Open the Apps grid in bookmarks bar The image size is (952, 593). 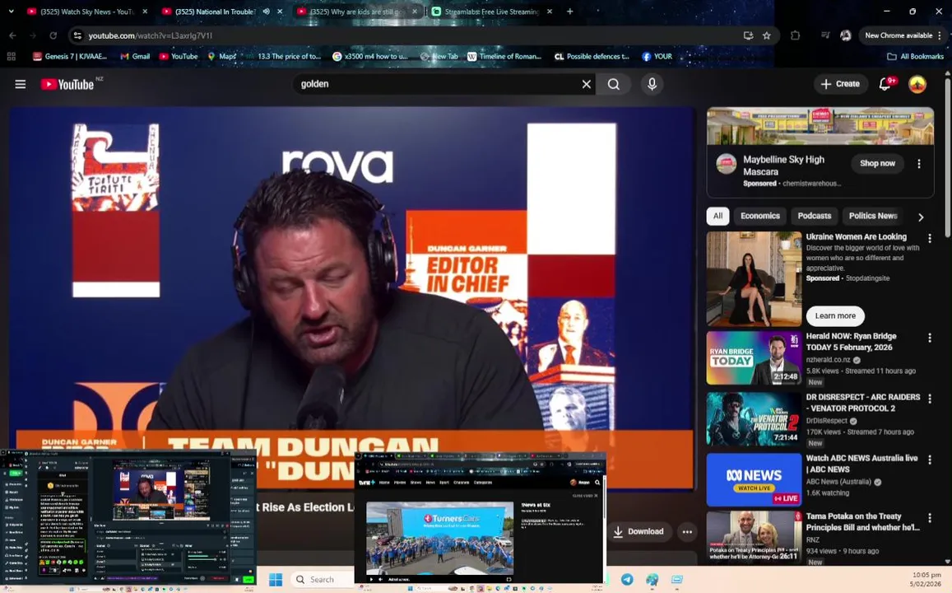point(11,56)
